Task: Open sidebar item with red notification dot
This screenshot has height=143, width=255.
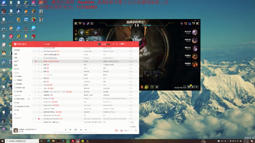Action: pos(16,61)
